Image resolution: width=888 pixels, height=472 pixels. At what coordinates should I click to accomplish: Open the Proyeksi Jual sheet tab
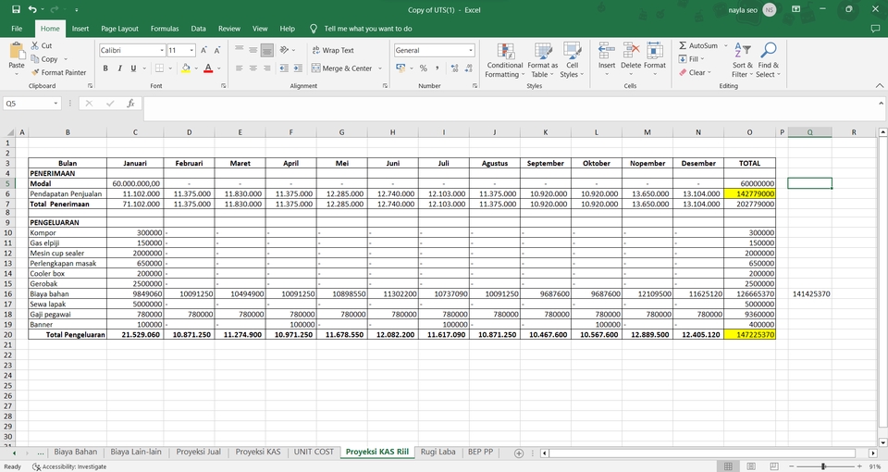(198, 453)
